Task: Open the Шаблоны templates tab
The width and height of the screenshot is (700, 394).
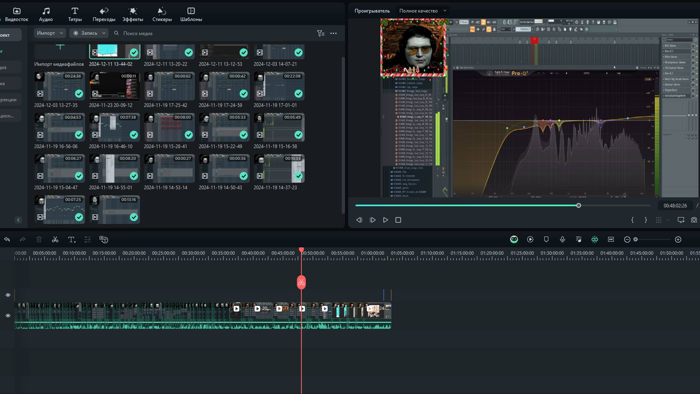Action: pyautogui.click(x=191, y=14)
